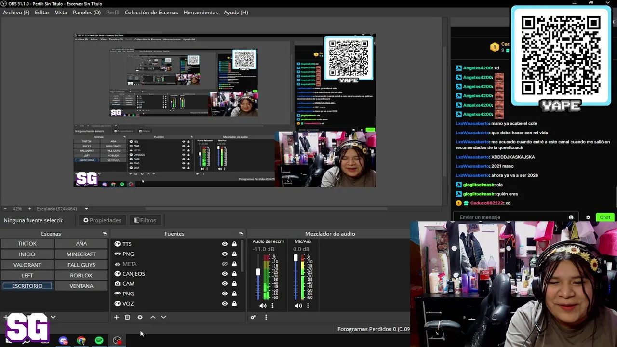617x347 pixels.
Task: Open Spotify from the taskbar
Action: point(99,341)
